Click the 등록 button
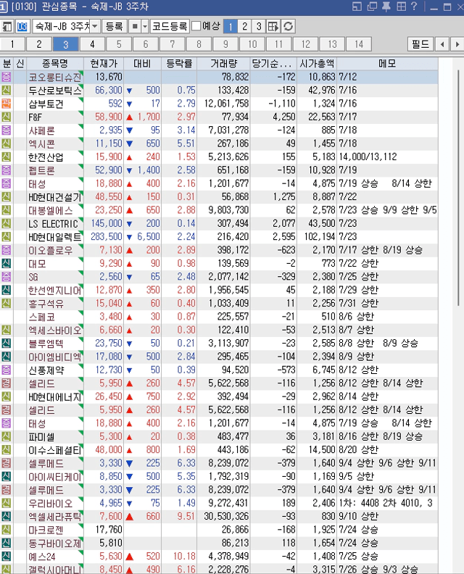This screenshot has height=574, width=464. pos(115,26)
